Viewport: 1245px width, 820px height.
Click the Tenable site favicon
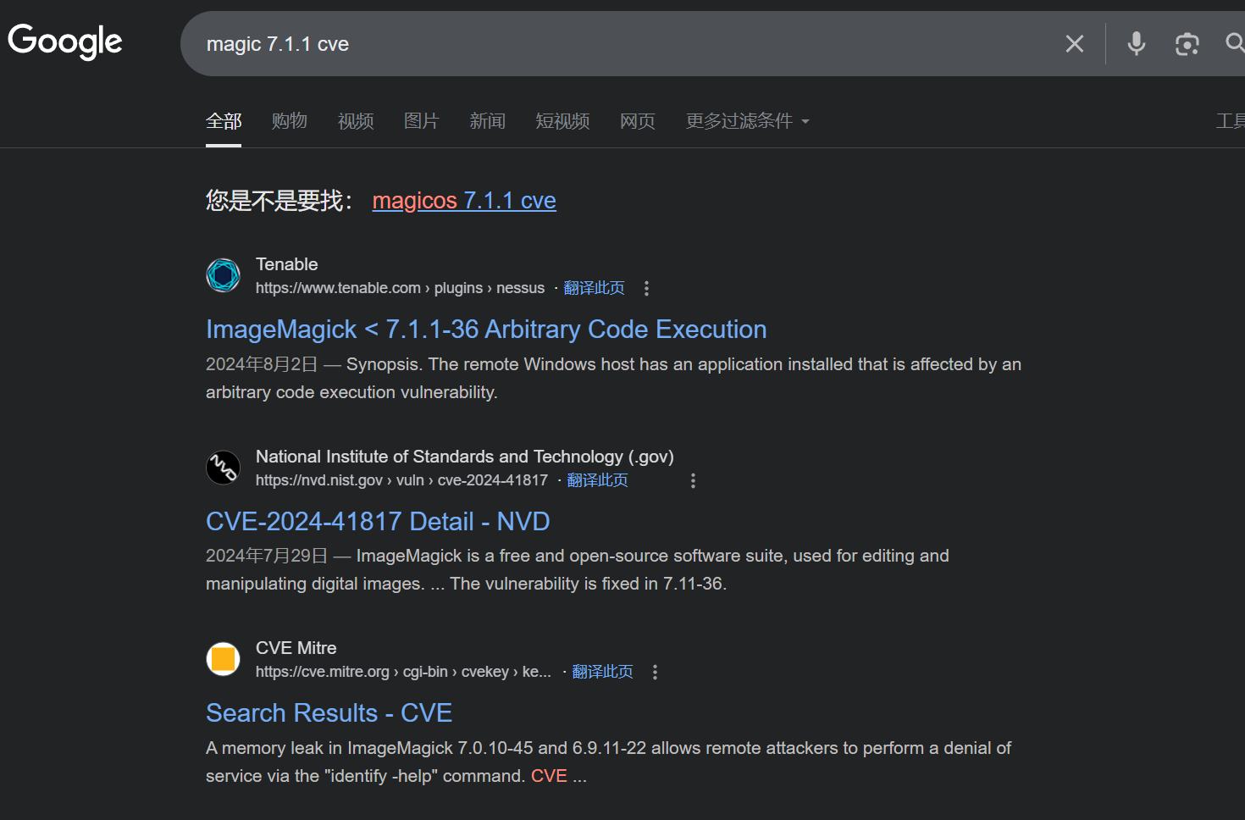(224, 275)
